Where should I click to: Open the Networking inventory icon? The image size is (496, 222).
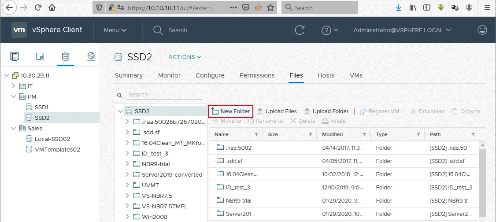(91, 56)
